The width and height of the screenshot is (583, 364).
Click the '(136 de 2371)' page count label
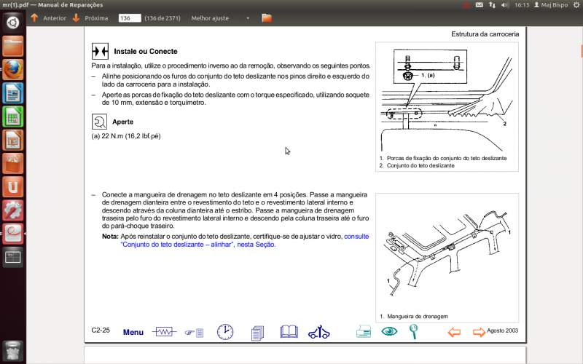point(162,17)
